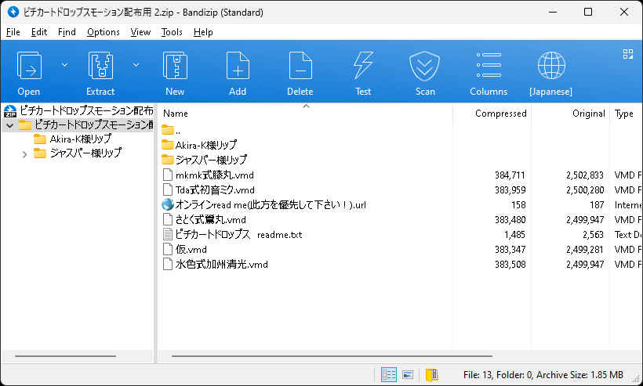Open the Edit menu
The image size is (643, 386).
[39, 32]
